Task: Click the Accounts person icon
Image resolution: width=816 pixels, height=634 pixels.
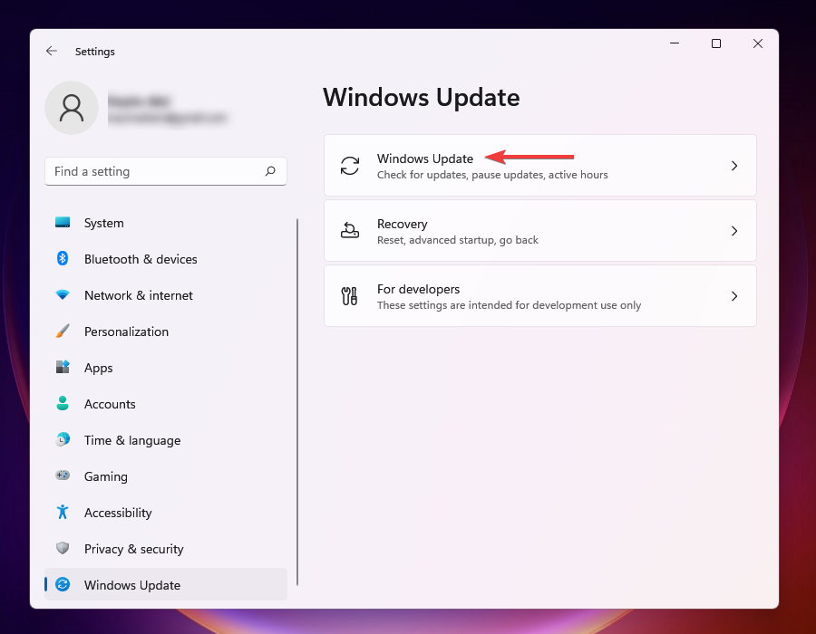Action: (x=63, y=403)
